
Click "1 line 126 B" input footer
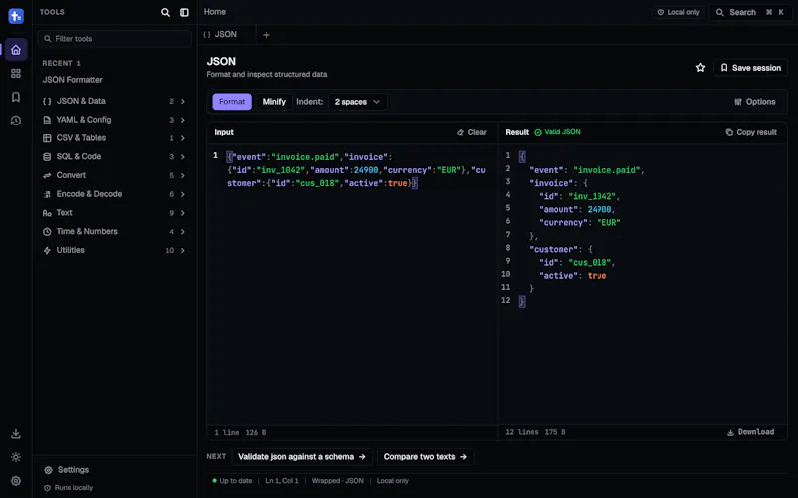(240, 433)
